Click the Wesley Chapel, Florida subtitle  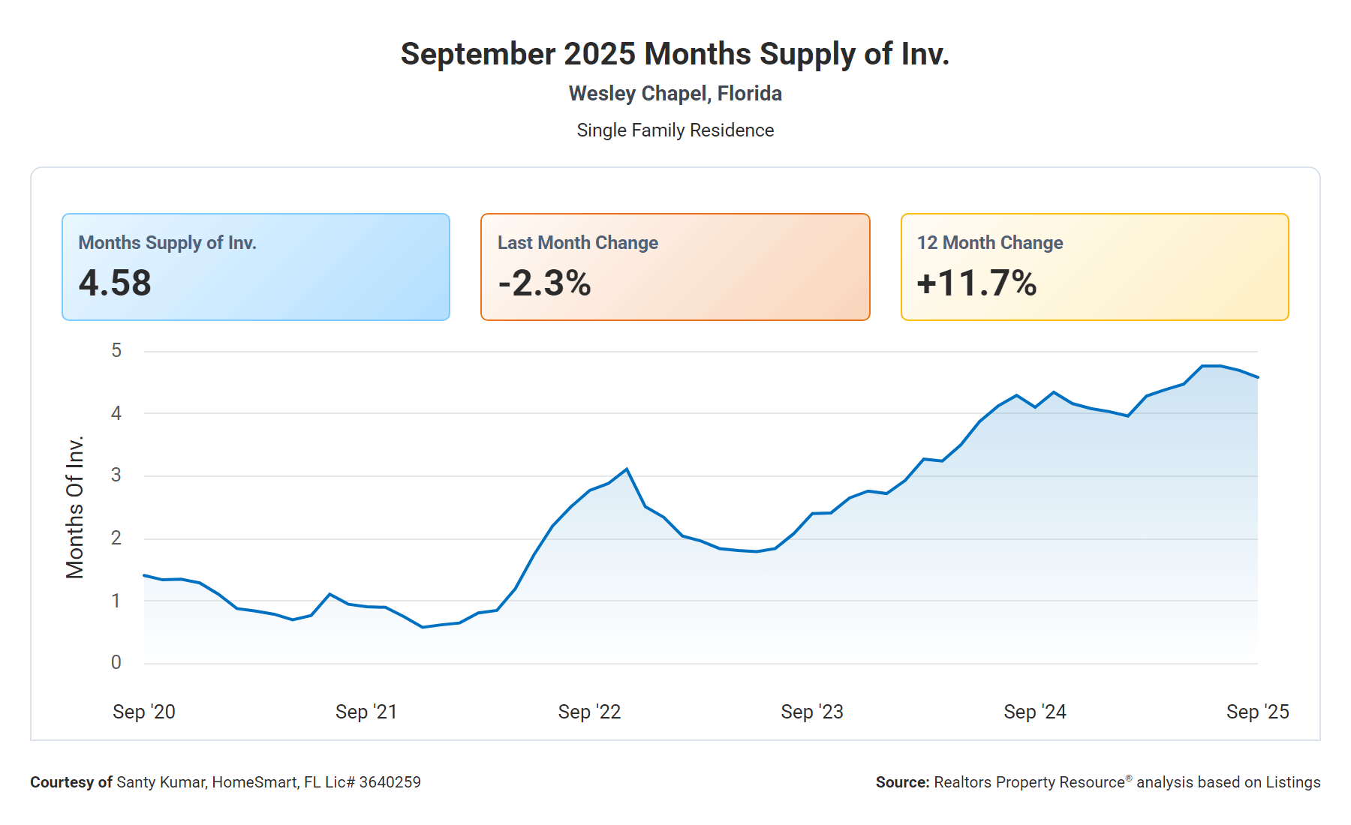click(675, 94)
